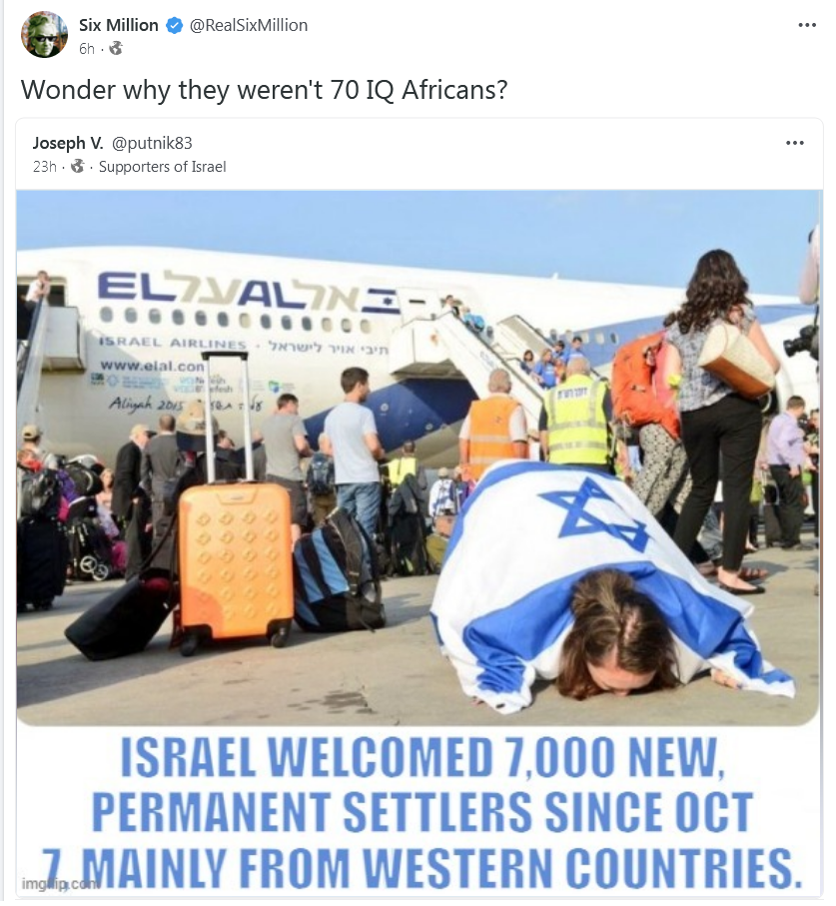Open the airplane arrival photo in the quoted post

pos(418,457)
